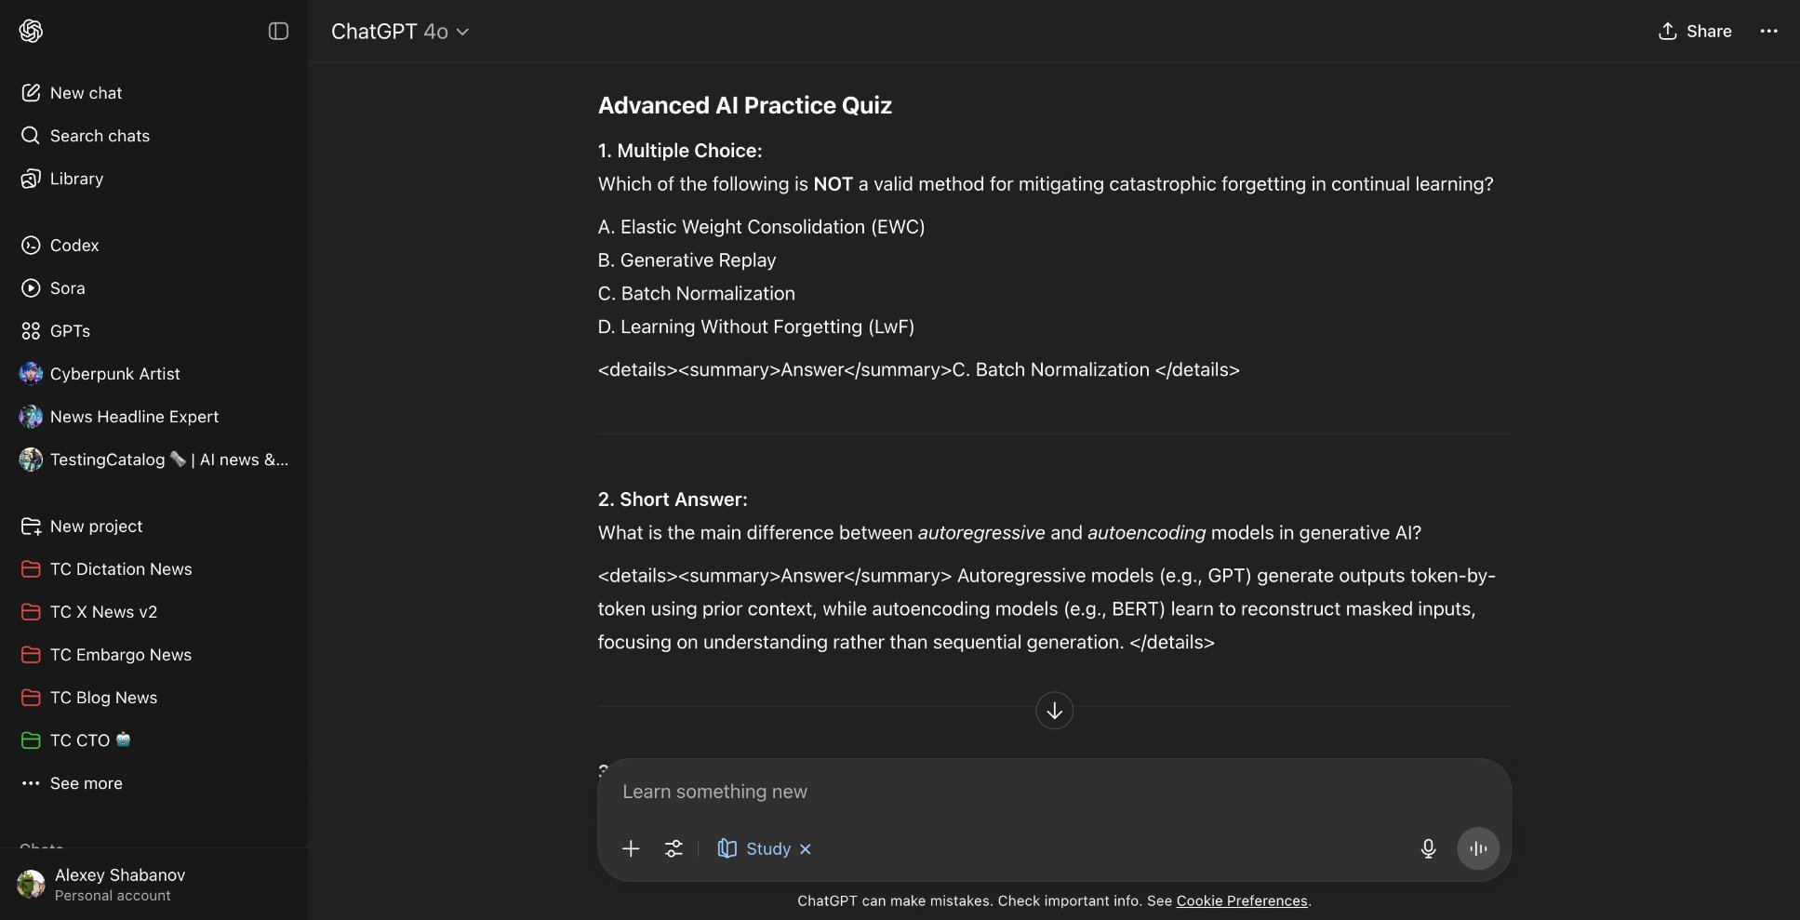Click the Share button
Viewport: 1800px width, 920px height.
[1695, 31]
